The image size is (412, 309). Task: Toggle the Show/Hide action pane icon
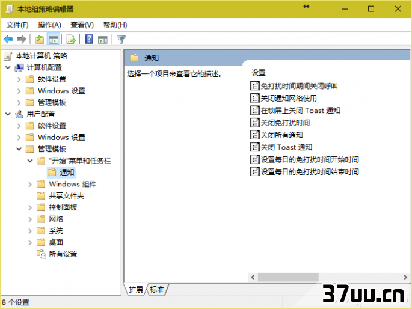click(x=102, y=40)
